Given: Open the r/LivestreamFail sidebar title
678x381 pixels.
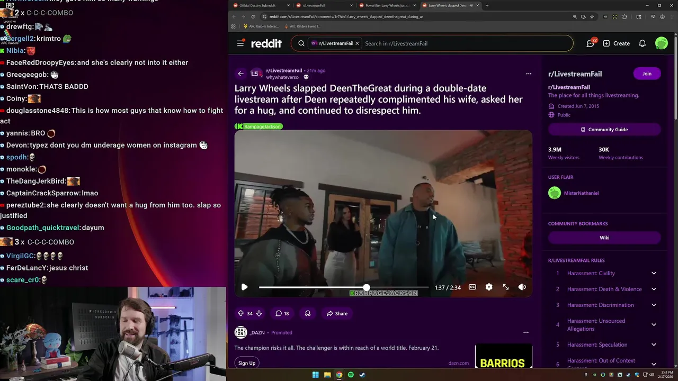Looking at the screenshot, I should (x=575, y=74).
